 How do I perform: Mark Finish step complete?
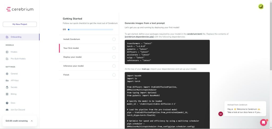pyautogui.click(x=114, y=75)
